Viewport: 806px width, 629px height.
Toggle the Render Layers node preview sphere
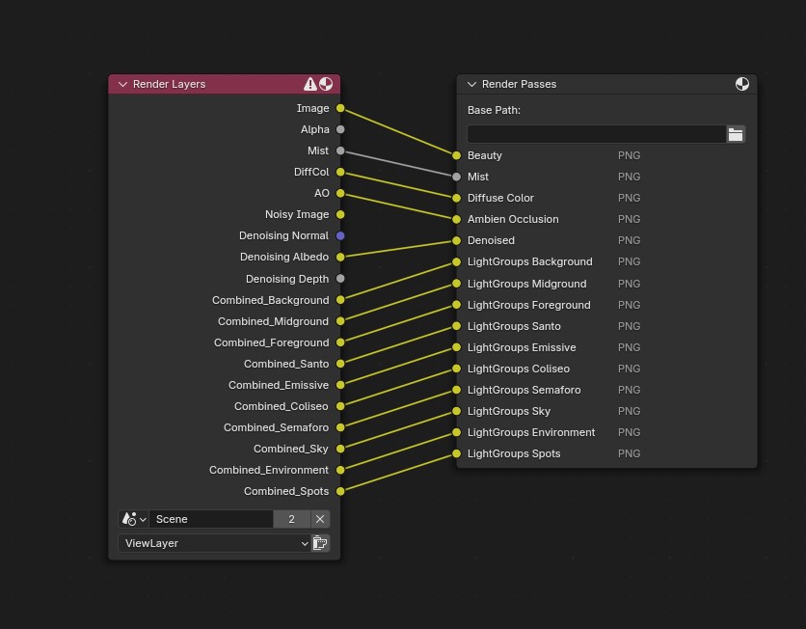pos(326,84)
